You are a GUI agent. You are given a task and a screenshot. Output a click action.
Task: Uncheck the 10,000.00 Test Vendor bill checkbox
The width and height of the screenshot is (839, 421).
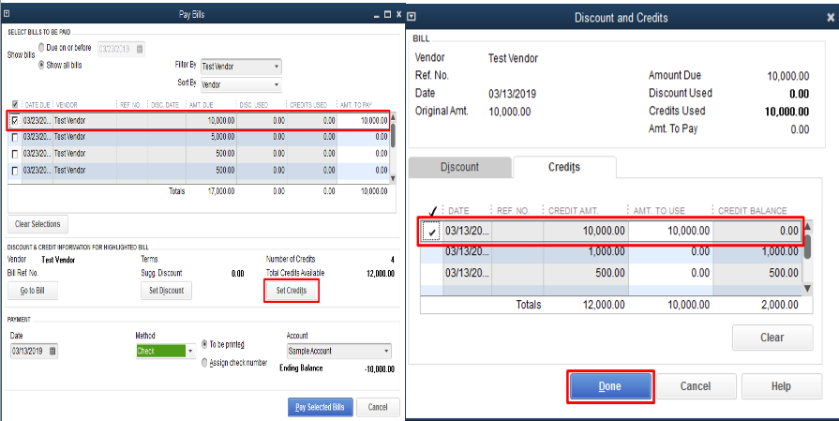tap(14, 121)
